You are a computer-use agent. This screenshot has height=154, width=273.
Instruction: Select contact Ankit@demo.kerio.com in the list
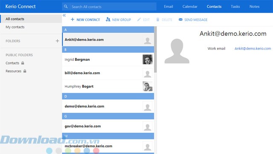(108, 40)
